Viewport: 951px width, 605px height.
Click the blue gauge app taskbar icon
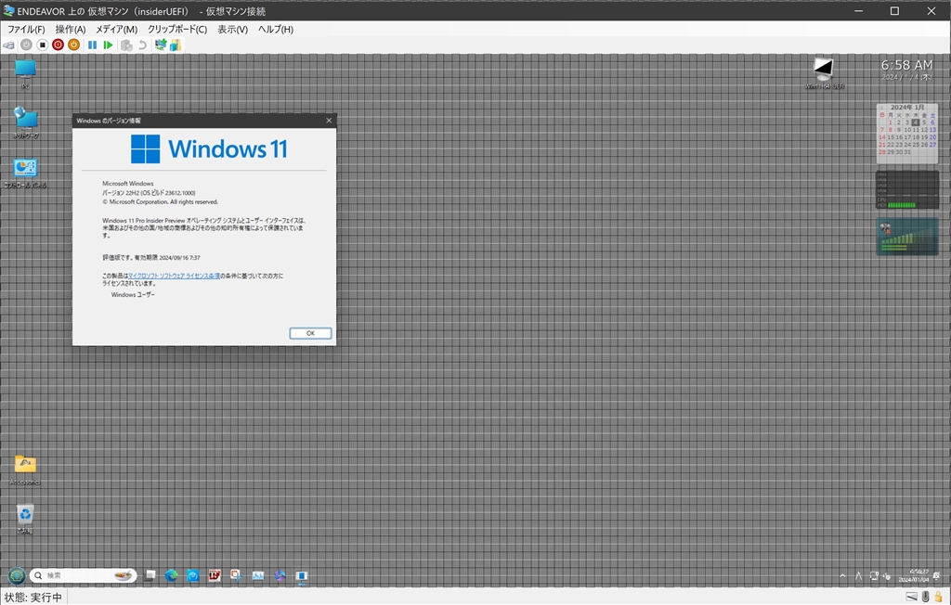point(193,575)
